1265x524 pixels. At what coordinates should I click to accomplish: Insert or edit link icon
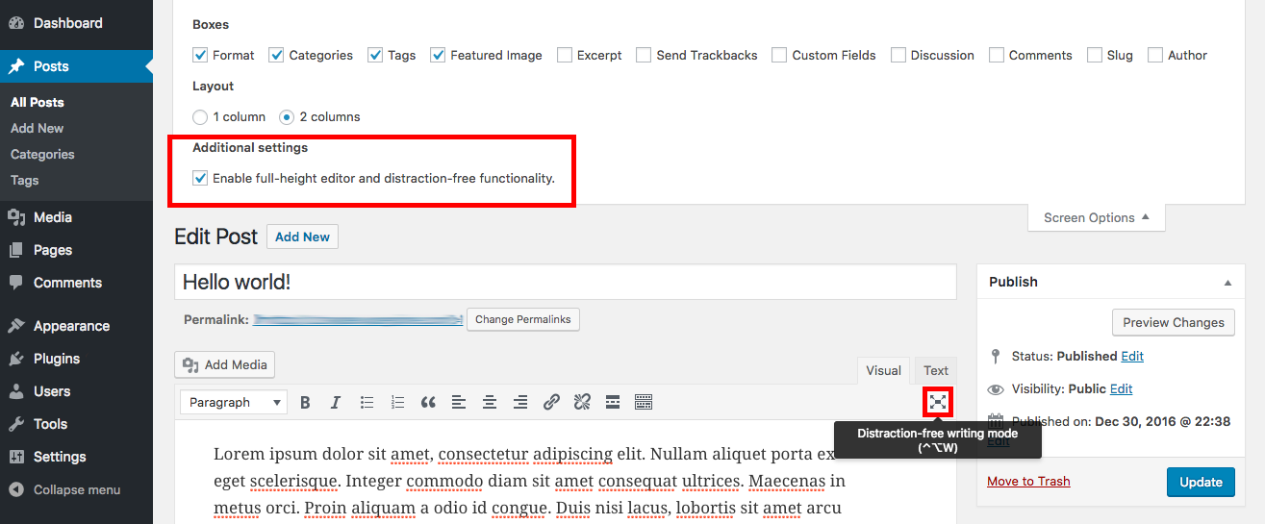click(x=551, y=403)
